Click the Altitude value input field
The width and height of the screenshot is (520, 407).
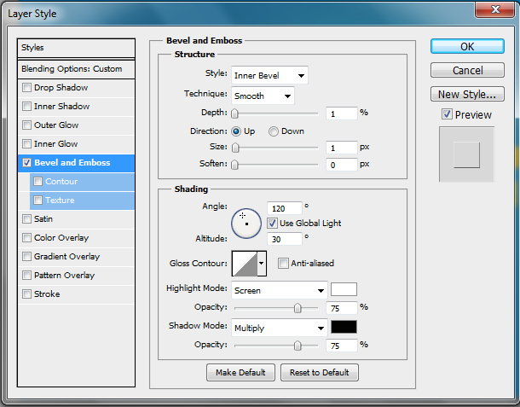pyautogui.click(x=284, y=239)
